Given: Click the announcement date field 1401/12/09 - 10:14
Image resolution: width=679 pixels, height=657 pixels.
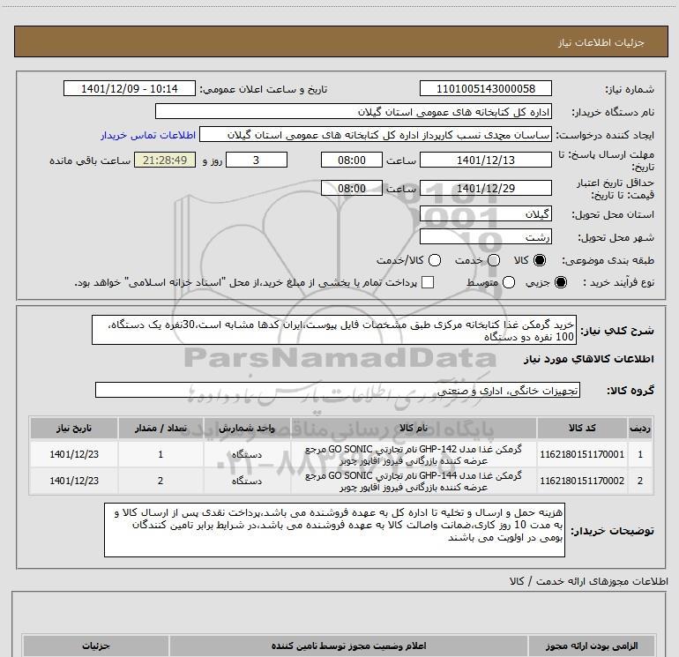Looking at the screenshot, I should [130, 89].
